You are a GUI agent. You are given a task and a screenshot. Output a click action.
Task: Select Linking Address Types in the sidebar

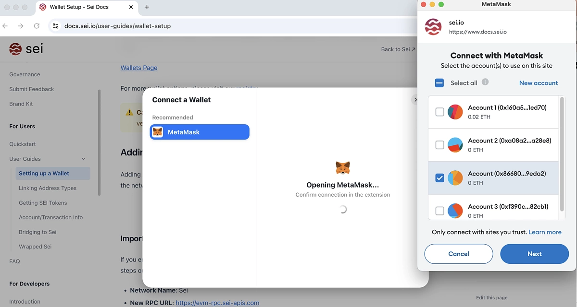pyautogui.click(x=49, y=188)
